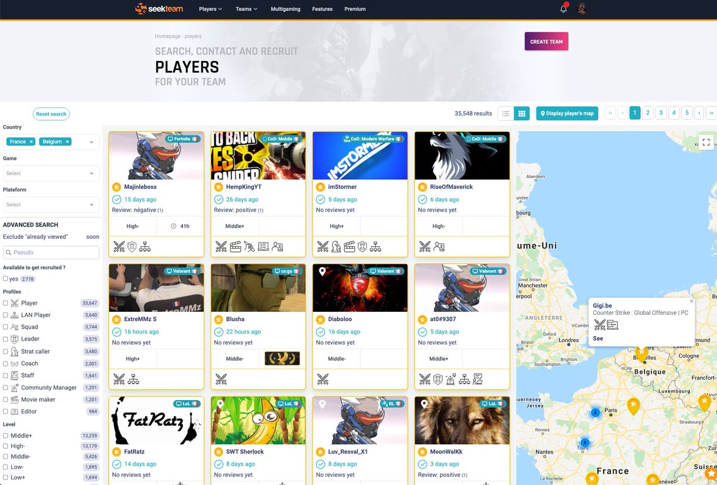Screen dimensions: 717x485
Task: Go to next results page arrow
Action: click(699, 113)
